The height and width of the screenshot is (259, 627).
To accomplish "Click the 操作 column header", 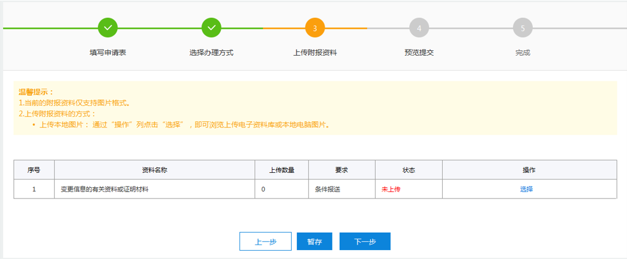I will 529,170.
